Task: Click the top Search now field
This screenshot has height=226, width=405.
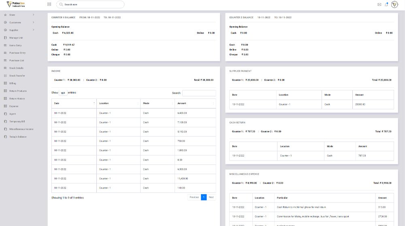Action: (90, 4)
